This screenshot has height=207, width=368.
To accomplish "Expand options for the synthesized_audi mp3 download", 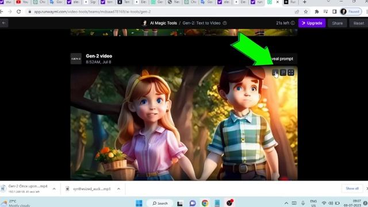I will click(118, 189).
